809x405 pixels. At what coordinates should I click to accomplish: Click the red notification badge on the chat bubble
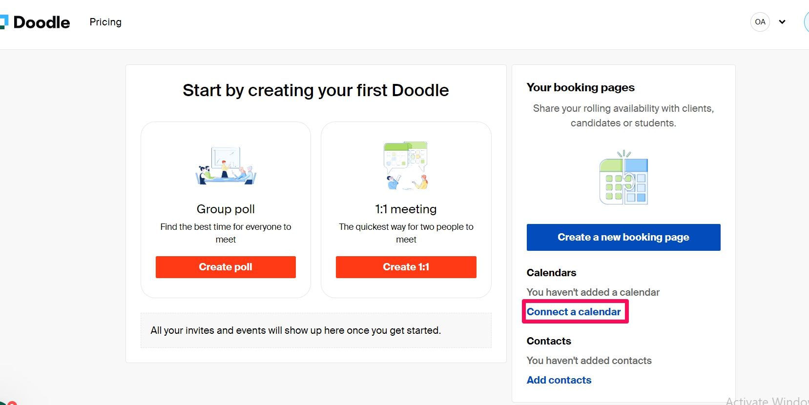(x=12, y=404)
